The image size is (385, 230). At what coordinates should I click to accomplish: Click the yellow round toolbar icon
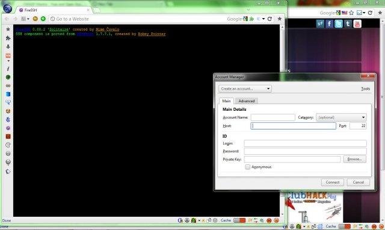click(35, 19)
